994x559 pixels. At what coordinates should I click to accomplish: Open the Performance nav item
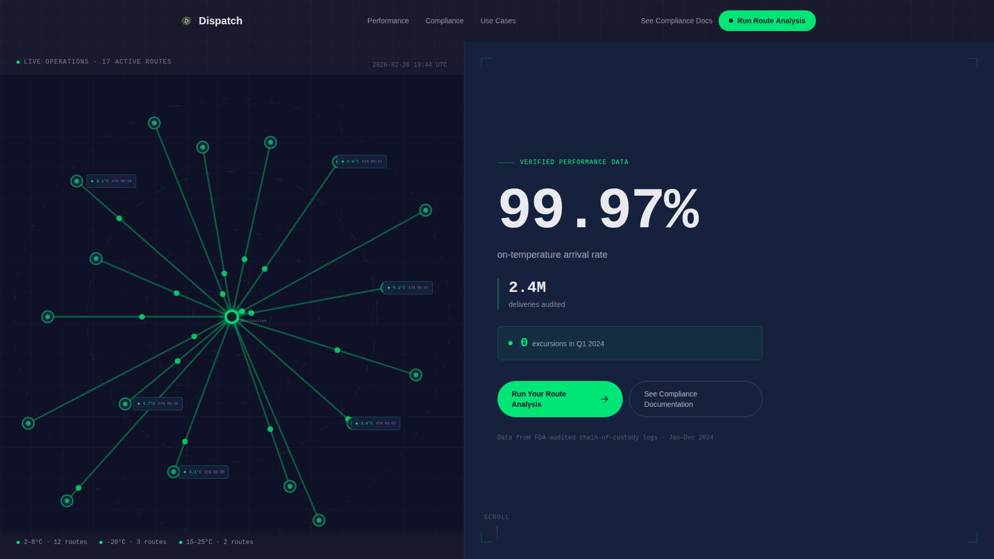388,21
